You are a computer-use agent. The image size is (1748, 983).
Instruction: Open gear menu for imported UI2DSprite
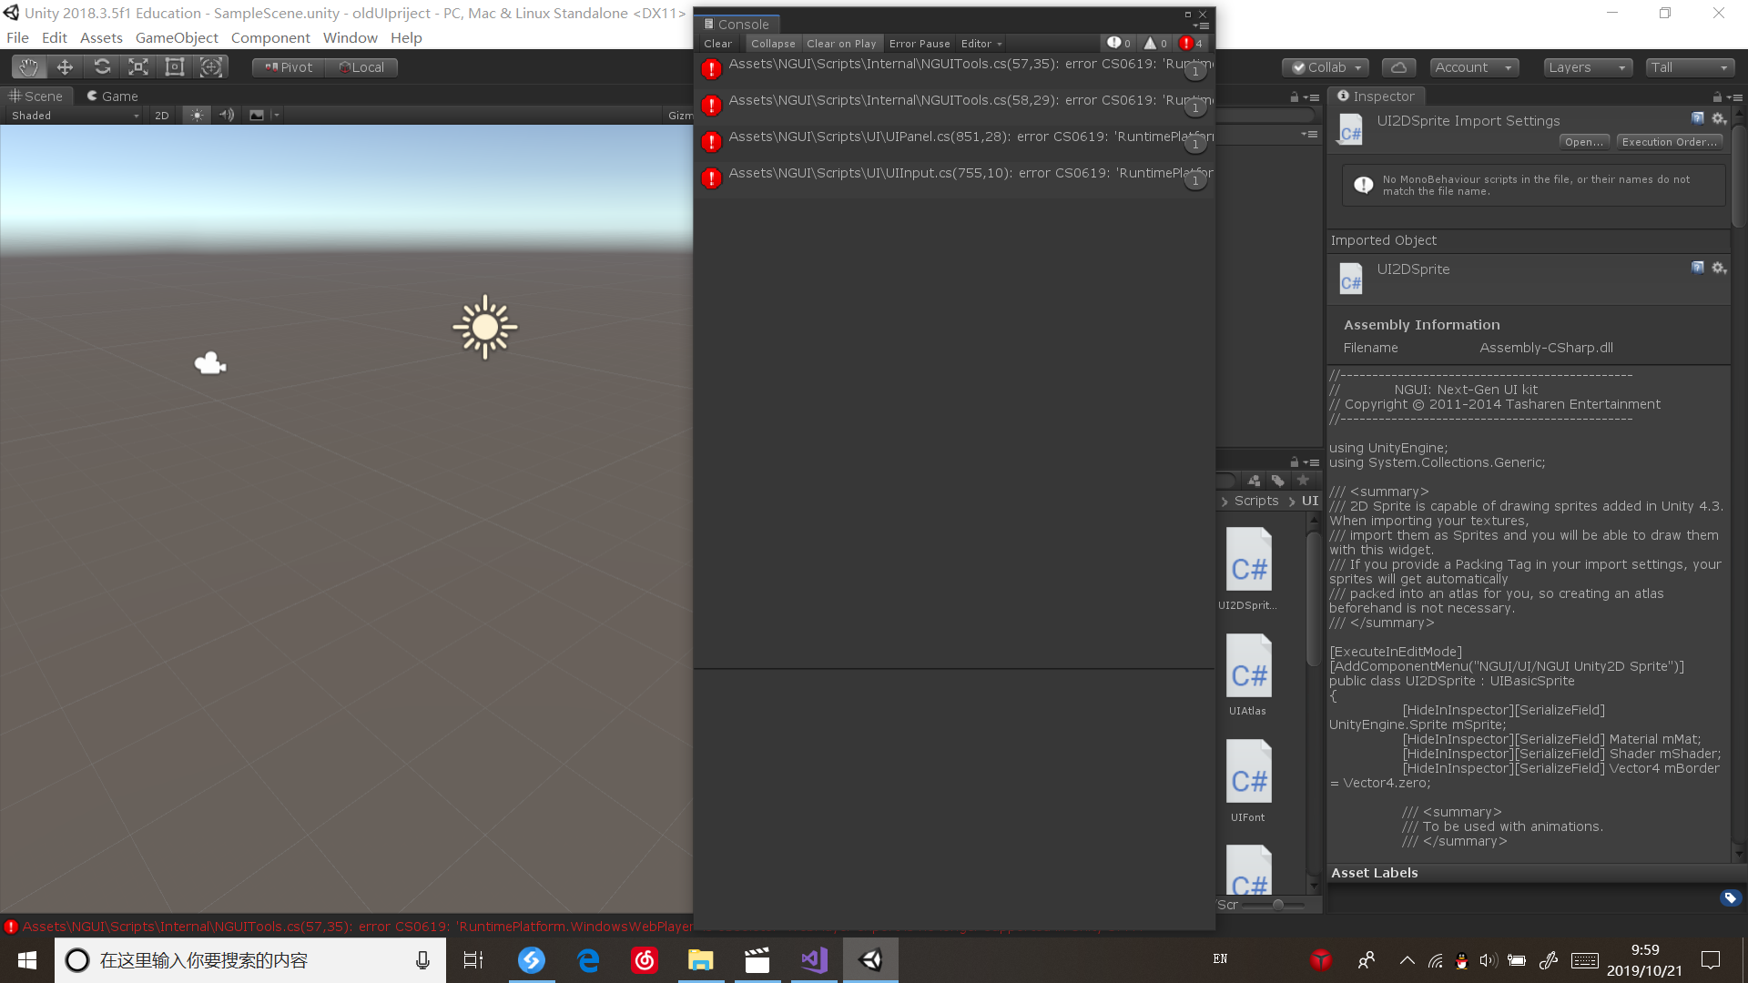1719,268
